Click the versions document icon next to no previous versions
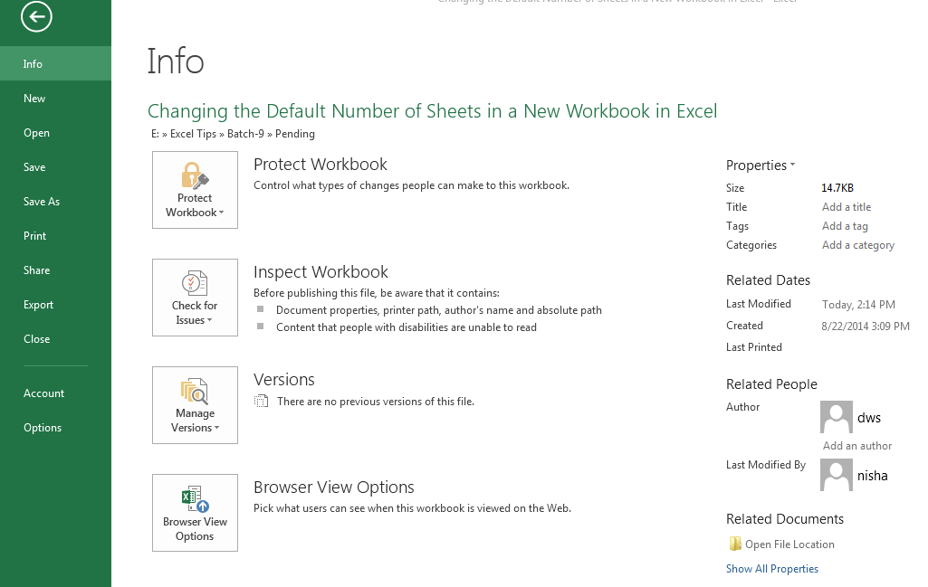The width and height of the screenshot is (928, 587). (x=261, y=402)
